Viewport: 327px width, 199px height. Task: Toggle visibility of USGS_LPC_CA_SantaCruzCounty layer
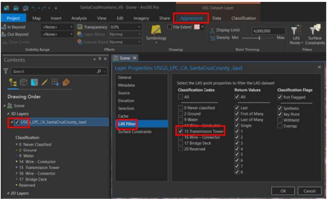(17, 122)
